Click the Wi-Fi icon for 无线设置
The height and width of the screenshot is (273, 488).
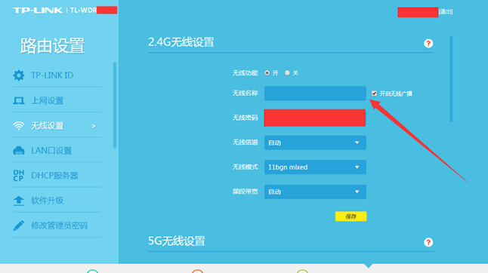click(x=19, y=126)
